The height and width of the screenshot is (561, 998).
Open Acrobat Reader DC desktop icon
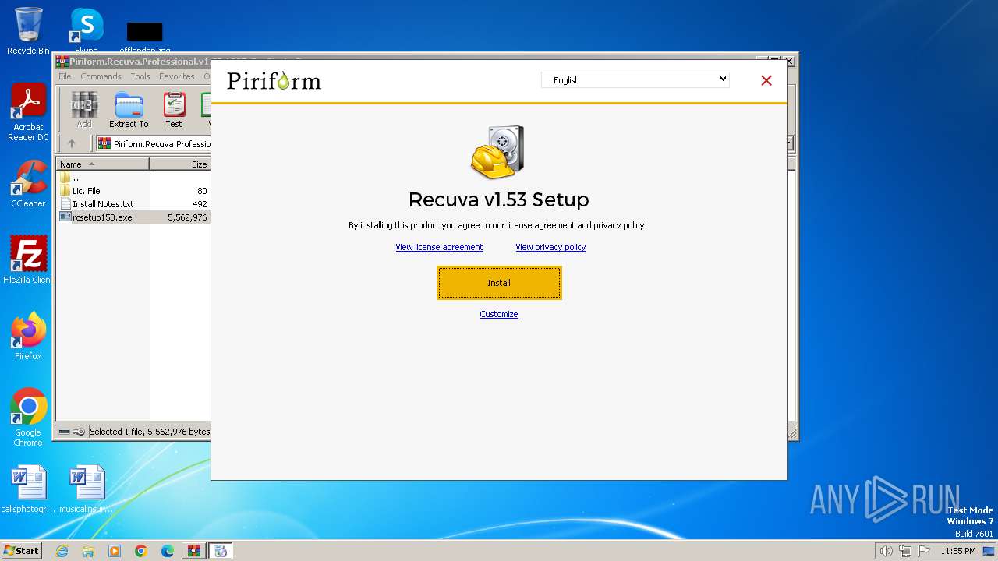(28, 113)
